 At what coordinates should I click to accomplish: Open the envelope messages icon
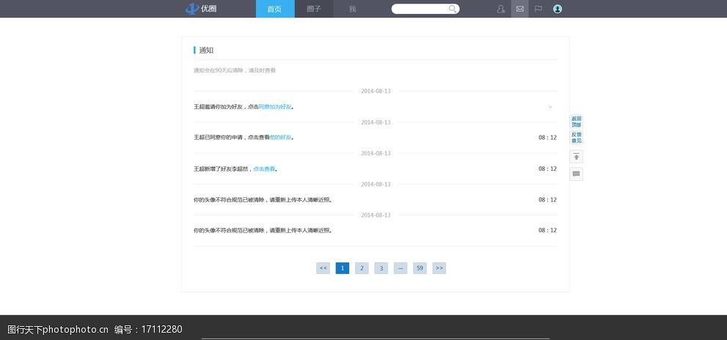click(519, 9)
